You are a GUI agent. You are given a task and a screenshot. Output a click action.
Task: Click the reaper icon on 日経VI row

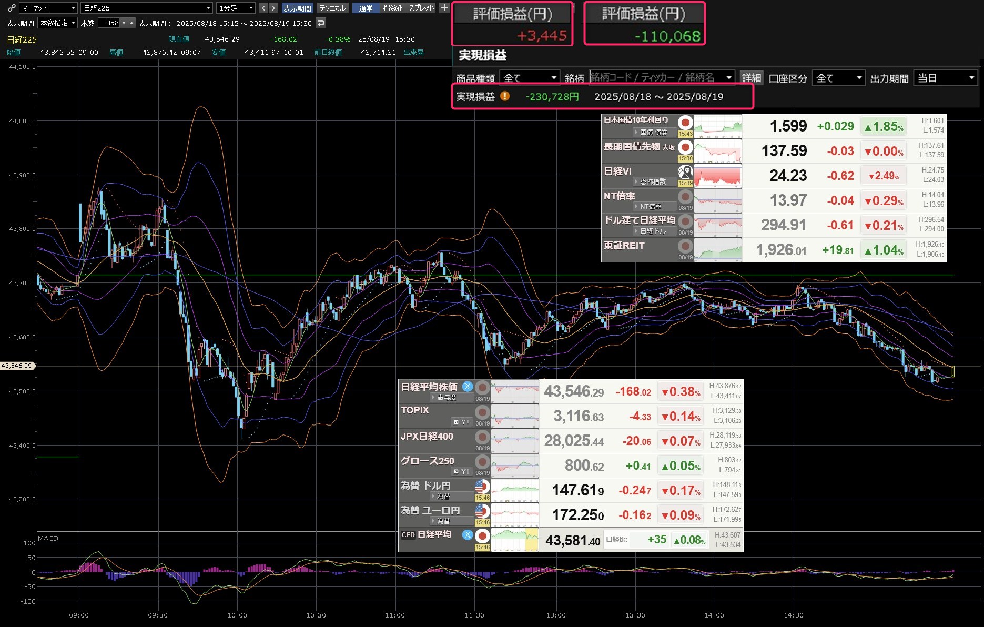click(x=685, y=172)
